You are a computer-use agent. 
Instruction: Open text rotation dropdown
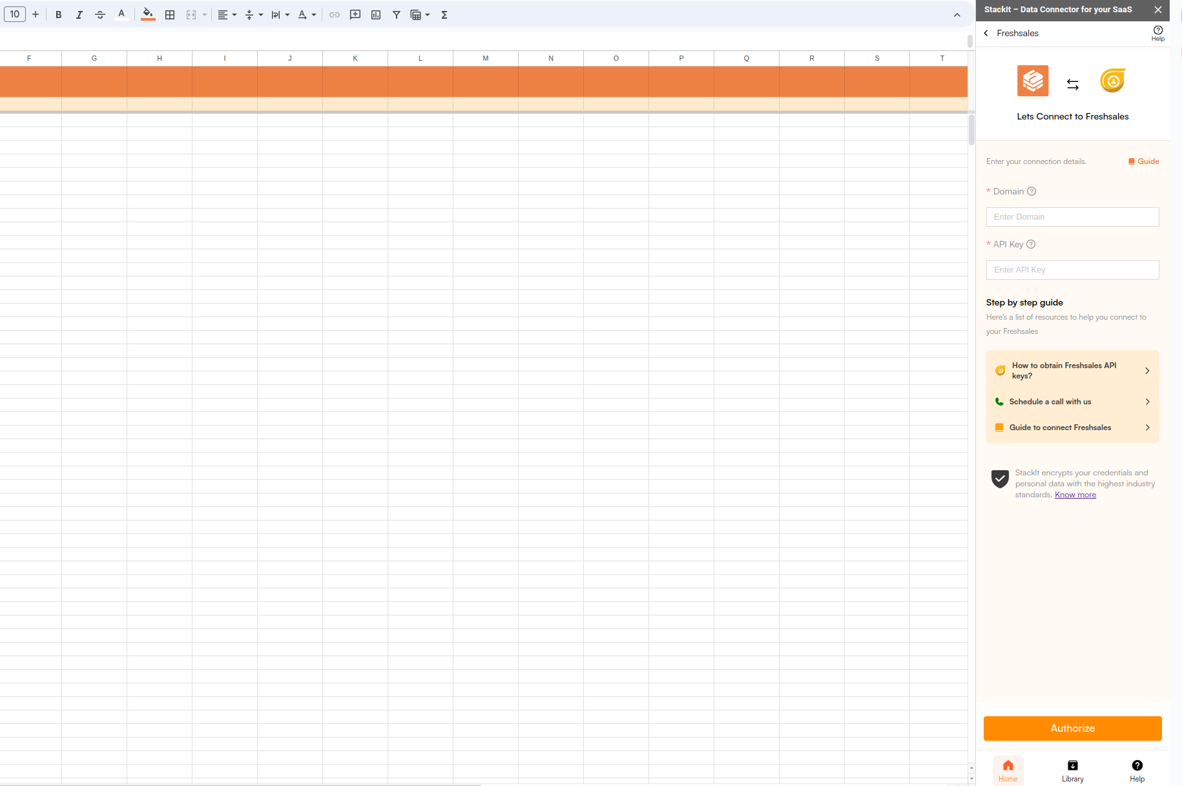tap(307, 15)
